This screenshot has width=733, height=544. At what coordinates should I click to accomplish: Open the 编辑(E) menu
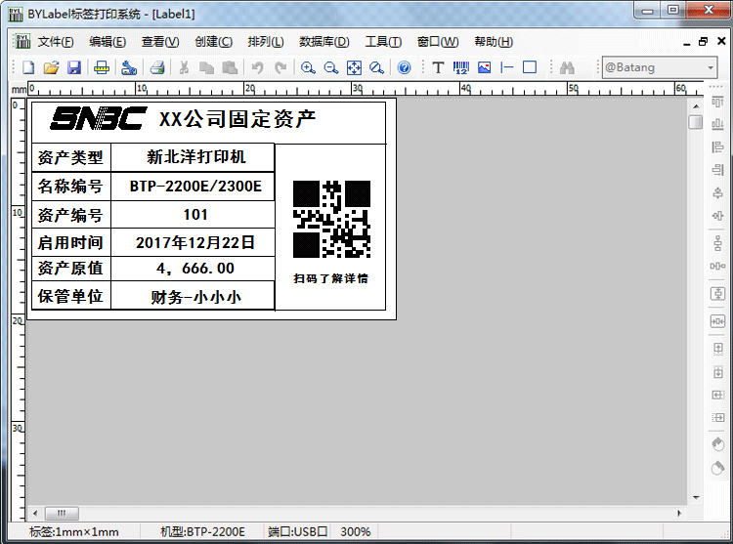click(x=108, y=42)
